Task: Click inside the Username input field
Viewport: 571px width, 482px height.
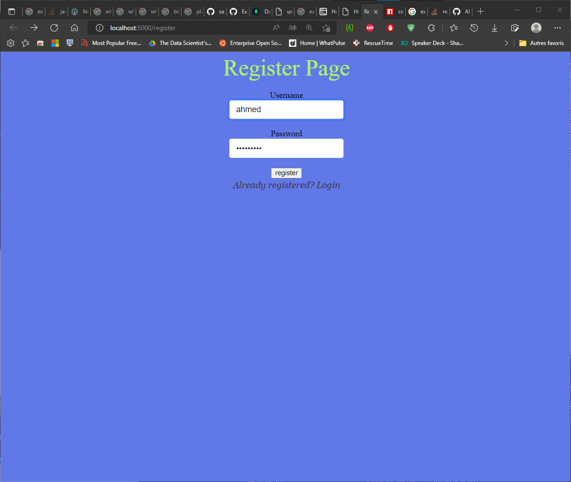Action: pos(286,109)
